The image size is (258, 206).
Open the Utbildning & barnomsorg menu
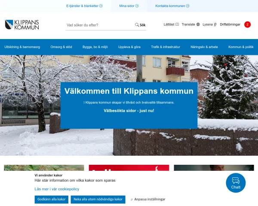click(x=22, y=47)
